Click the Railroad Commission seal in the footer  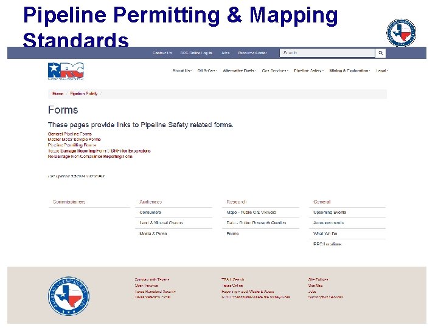point(69,296)
